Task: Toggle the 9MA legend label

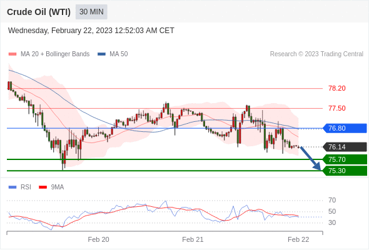Action: click(58, 187)
